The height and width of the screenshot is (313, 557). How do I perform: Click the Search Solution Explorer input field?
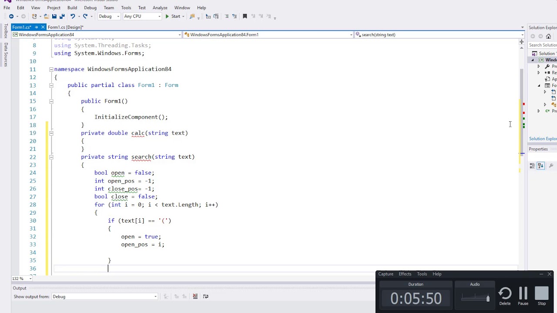tap(542, 45)
